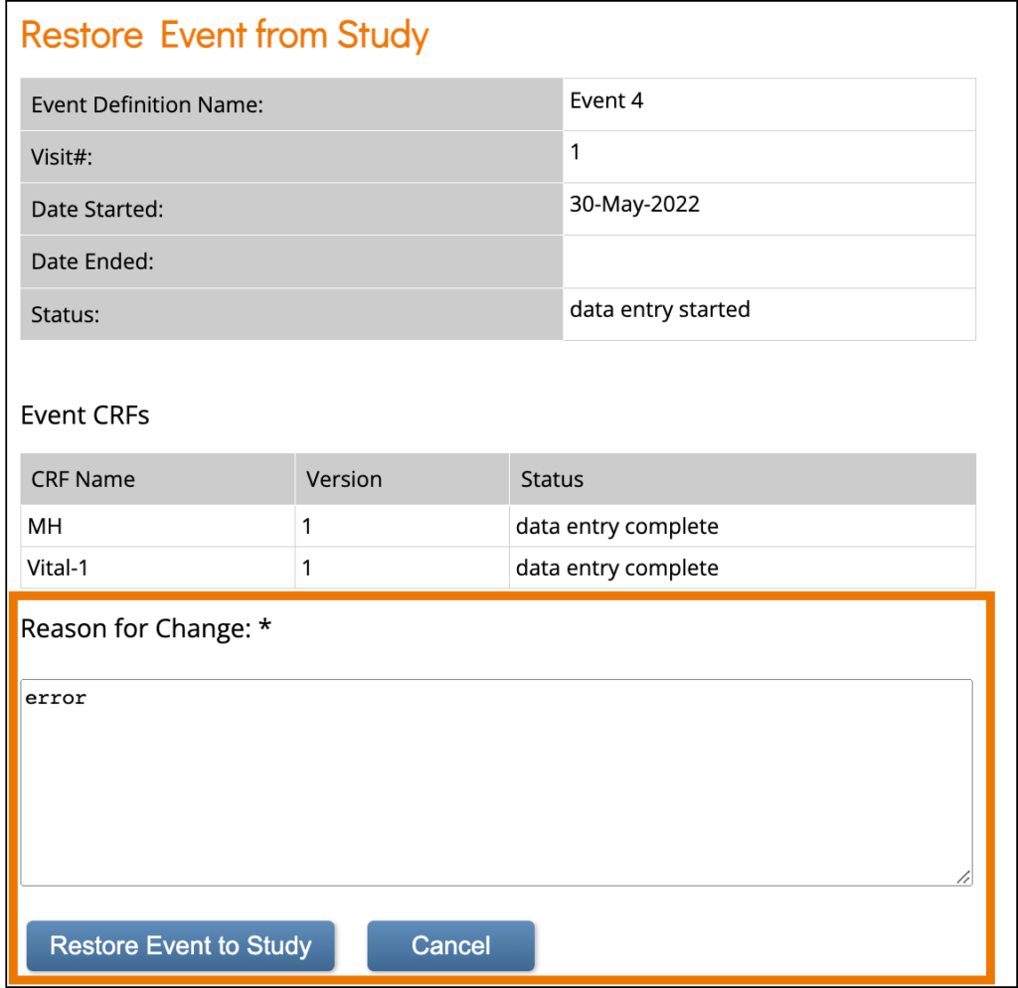Click the empty Date Ended value cell
Viewport: 1018px width, 988px height.
click(768, 260)
